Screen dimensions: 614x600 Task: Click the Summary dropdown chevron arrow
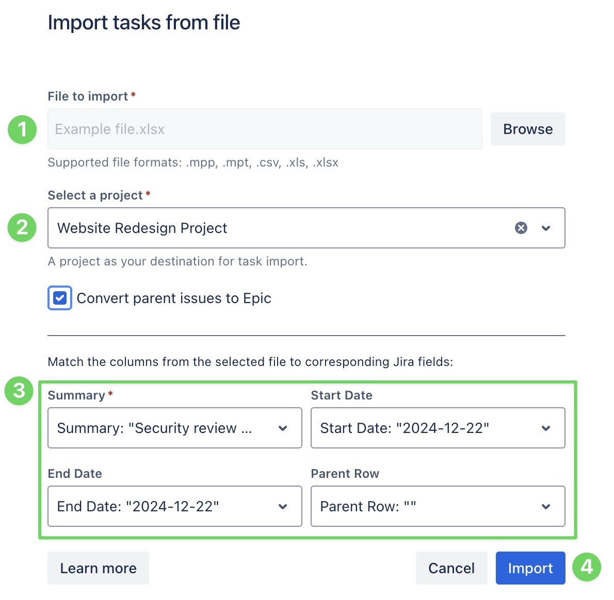(x=283, y=428)
